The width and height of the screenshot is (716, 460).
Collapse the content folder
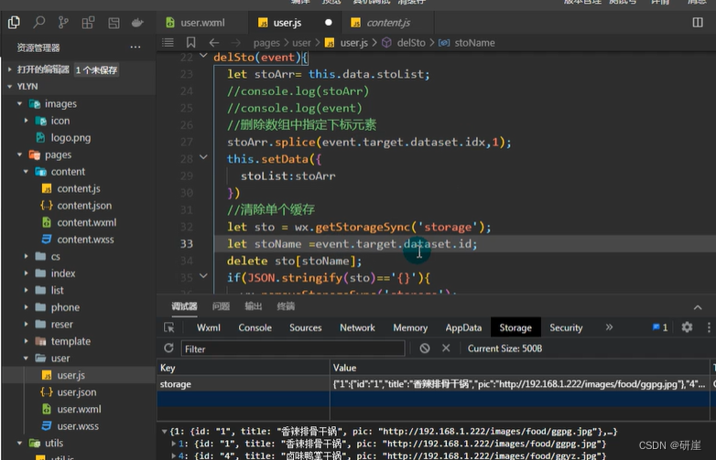point(26,171)
